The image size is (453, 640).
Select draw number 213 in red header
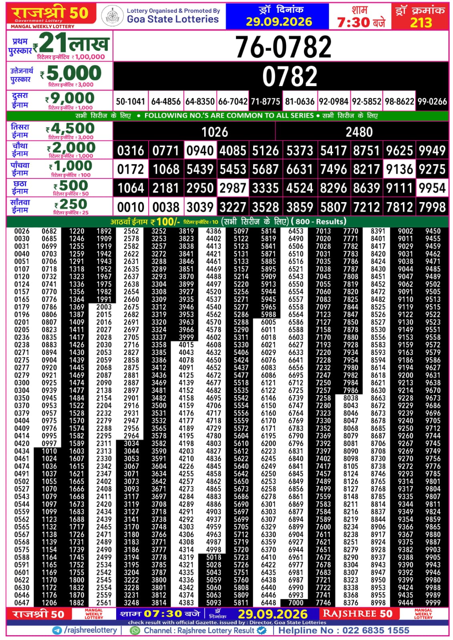pyautogui.click(x=421, y=22)
